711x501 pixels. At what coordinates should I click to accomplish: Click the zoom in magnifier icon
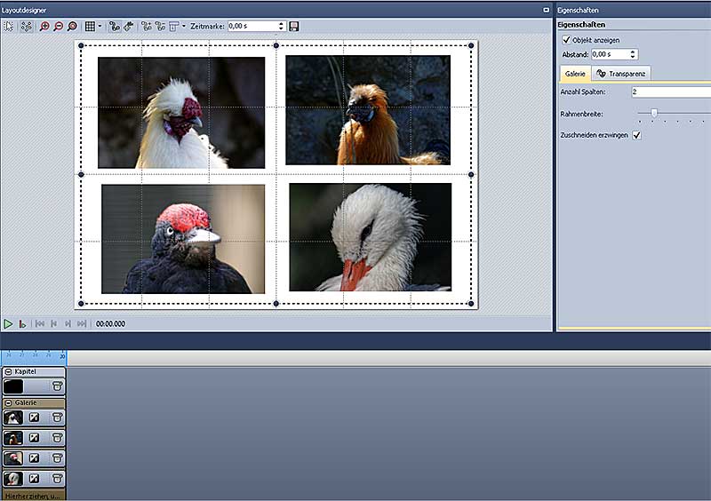[x=46, y=27]
